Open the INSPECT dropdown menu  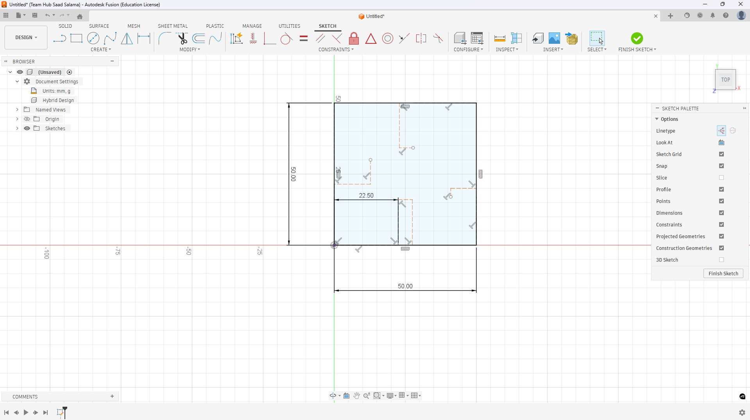tap(507, 50)
